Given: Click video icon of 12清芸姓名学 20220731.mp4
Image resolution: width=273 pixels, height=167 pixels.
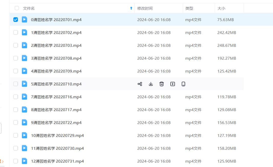Looking at the screenshot, I should 24,161.
